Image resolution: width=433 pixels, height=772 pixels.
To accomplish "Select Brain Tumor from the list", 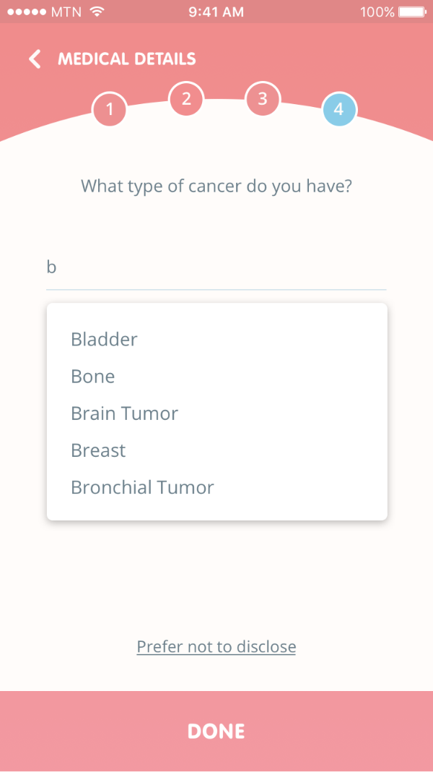I will point(124,413).
